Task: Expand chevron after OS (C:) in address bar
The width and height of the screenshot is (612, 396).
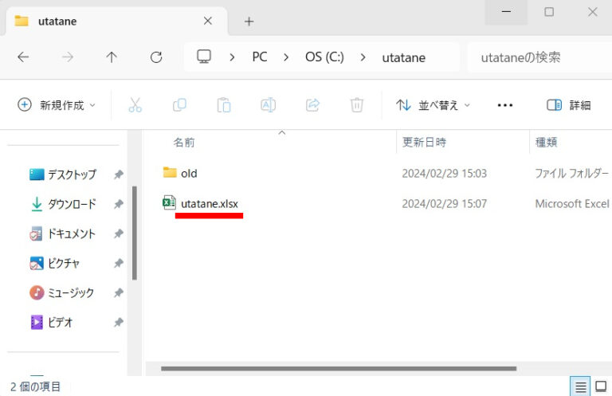Action: click(363, 57)
